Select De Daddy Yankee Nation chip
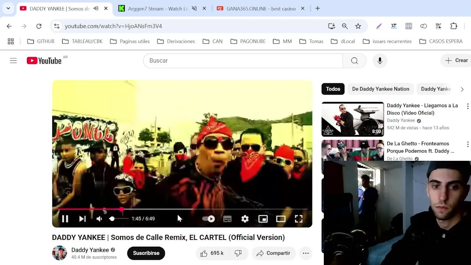This screenshot has width=471, height=265. [x=380, y=89]
